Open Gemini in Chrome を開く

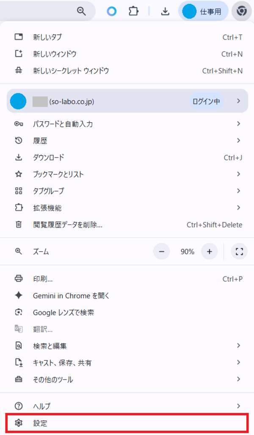127,296
